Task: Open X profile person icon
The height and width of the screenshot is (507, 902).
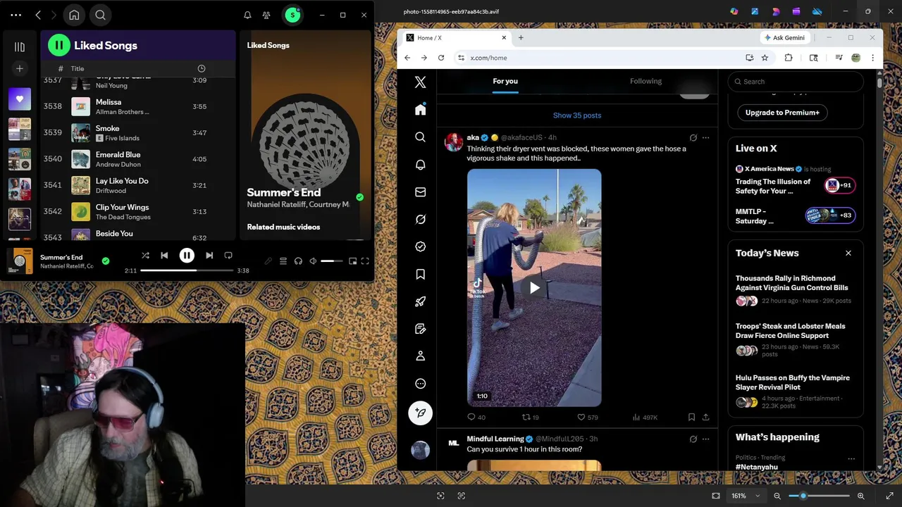Action: pos(421,356)
